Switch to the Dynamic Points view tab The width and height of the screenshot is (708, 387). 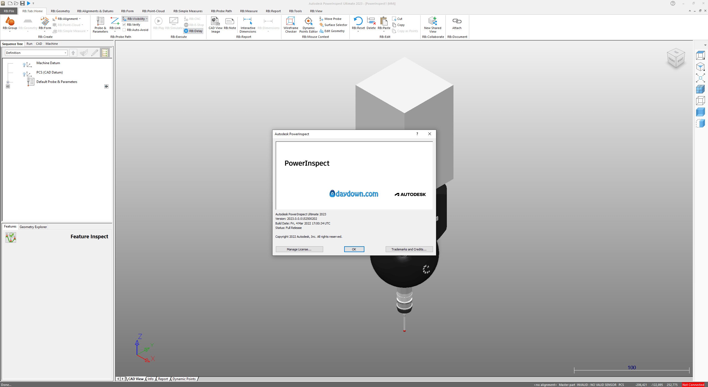coord(184,379)
